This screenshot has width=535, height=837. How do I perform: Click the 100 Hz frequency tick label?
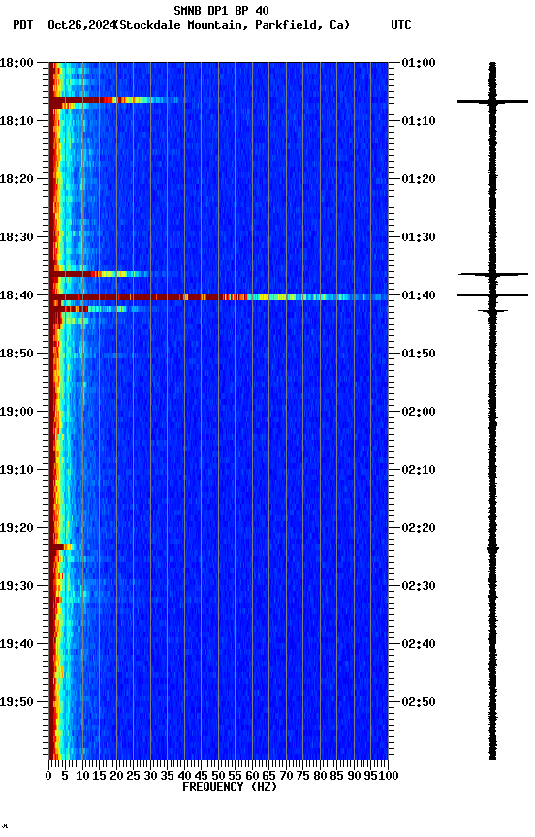pos(389,776)
